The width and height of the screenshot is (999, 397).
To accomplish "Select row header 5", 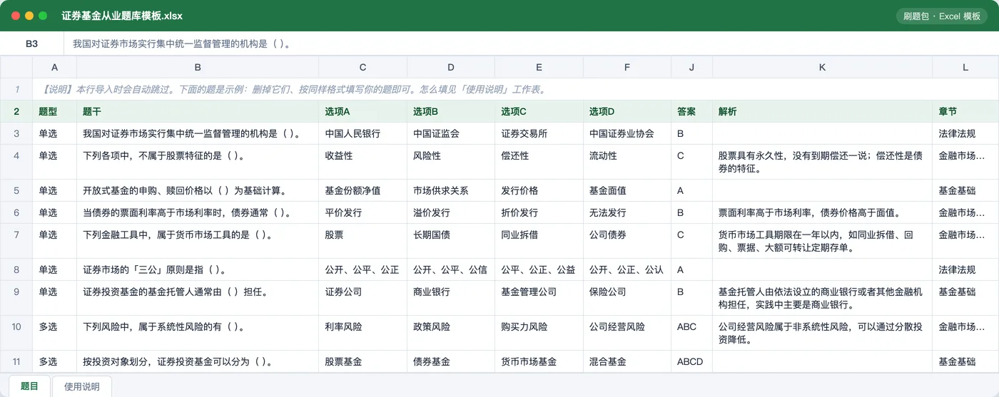I will tap(16, 190).
